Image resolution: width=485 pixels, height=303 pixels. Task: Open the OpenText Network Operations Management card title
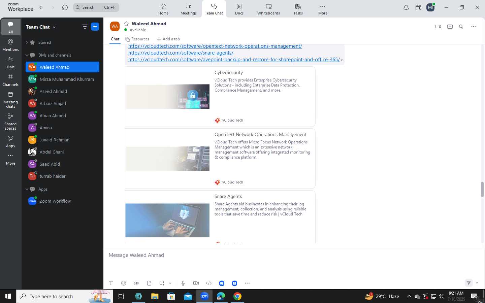260,134
